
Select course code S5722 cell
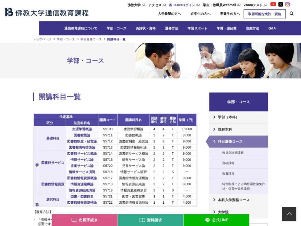click(108, 202)
